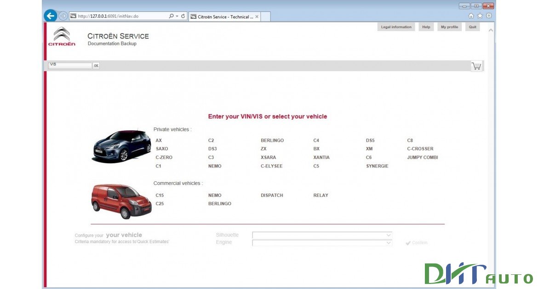Open the browser tools gear icon
This screenshot has width=538, height=289.
pos(489,15)
